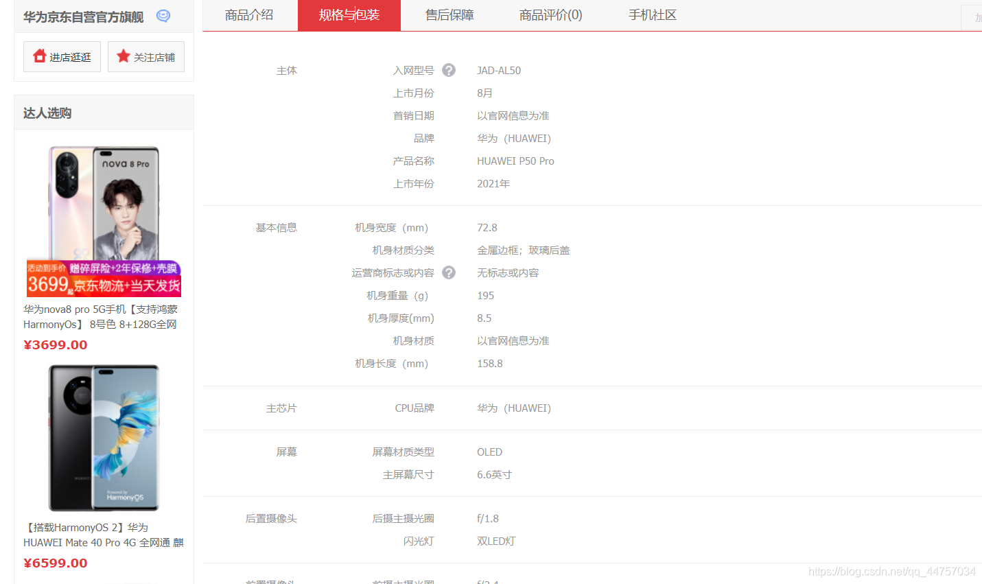Open 华为nova8 pro 5G手机 product title link

point(100,317)
